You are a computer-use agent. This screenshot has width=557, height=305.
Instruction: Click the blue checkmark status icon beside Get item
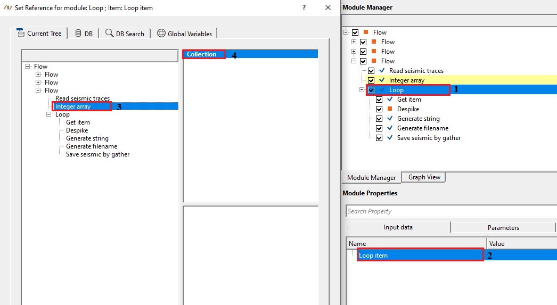[x=390, y=100]
